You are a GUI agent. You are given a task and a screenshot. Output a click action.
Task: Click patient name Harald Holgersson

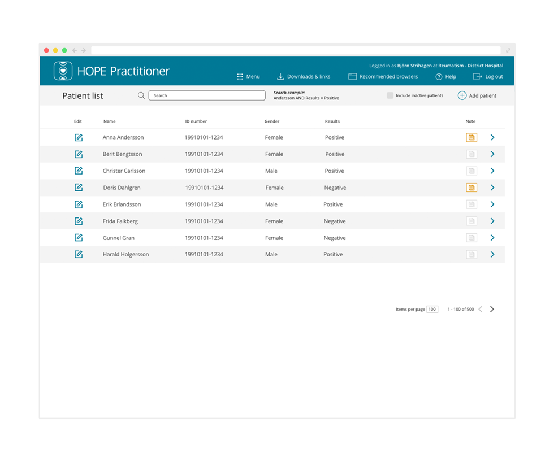pos(125,255)
